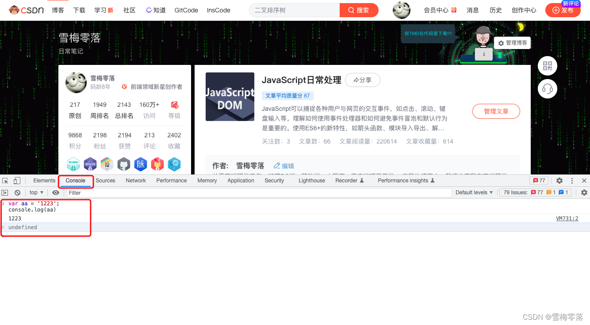Open the Default levels dropdown
This screenshot has width=590, height=325.
click(x=474, y=193)
